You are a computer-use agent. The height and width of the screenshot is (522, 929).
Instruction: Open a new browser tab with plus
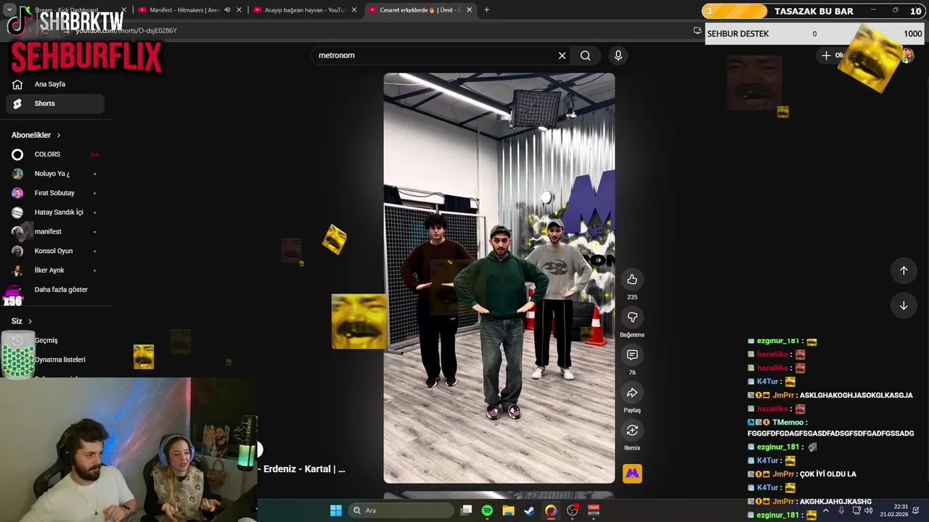(x=486, y=10)
